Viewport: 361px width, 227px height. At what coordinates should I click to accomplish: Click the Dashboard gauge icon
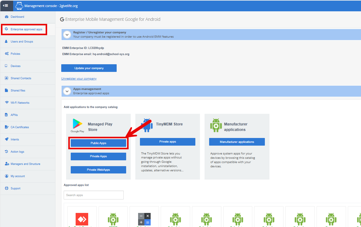click(6, 17)
